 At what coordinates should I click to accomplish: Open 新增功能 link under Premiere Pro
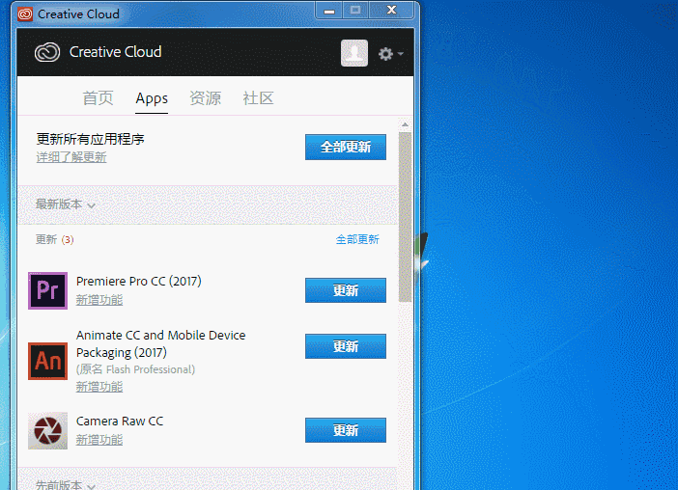point(99,300)
